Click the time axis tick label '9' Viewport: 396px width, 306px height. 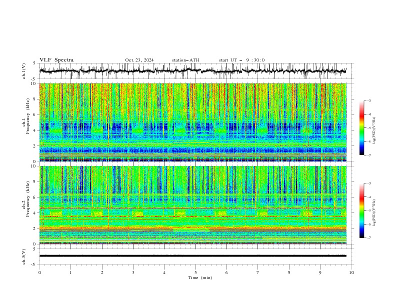[320, 272]
